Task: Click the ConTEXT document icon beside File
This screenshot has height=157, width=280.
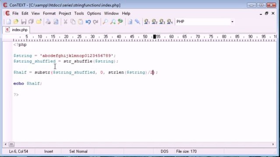Action: coord(7,14)
